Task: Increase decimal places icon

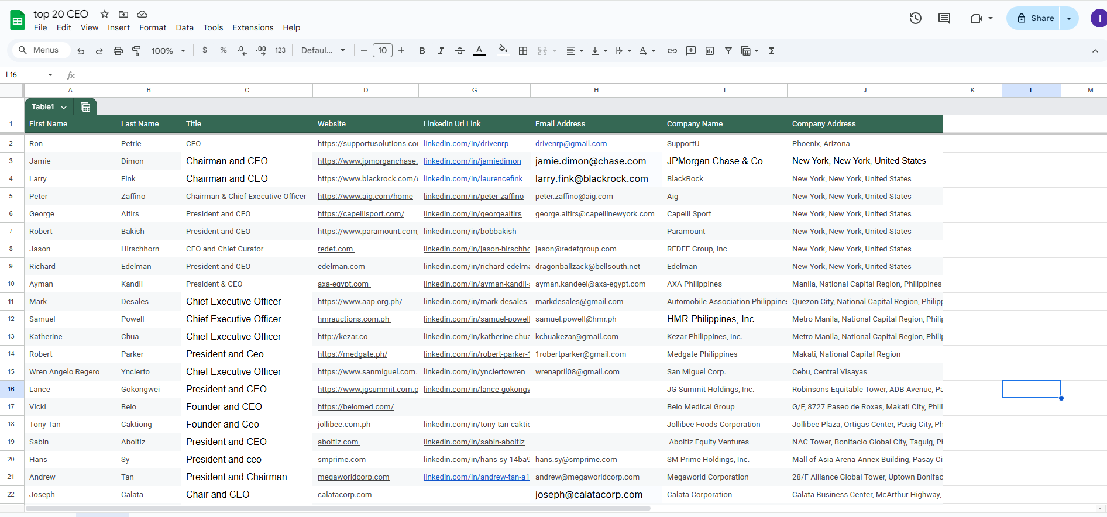Action: coord(261,50)
